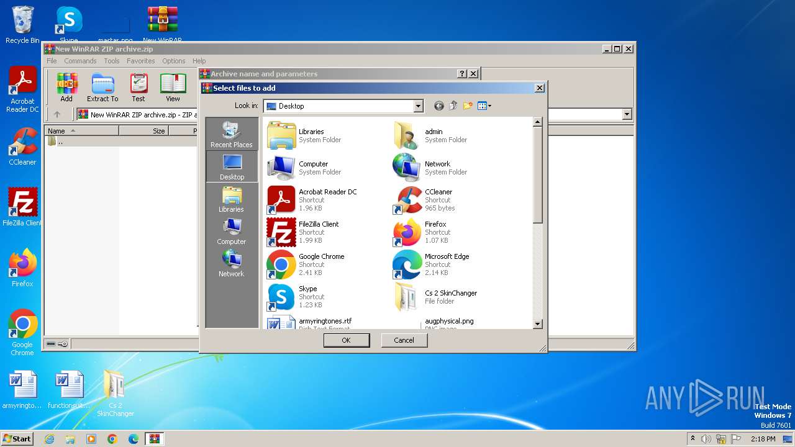Click the Add toolbar icon in WinRAR

pos(66,88)
